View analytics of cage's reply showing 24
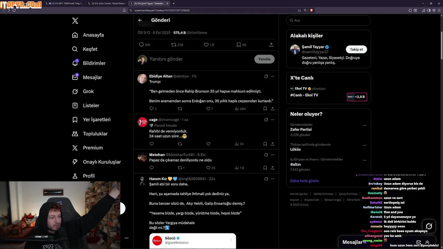443x249 pixels. click(239, 144)
